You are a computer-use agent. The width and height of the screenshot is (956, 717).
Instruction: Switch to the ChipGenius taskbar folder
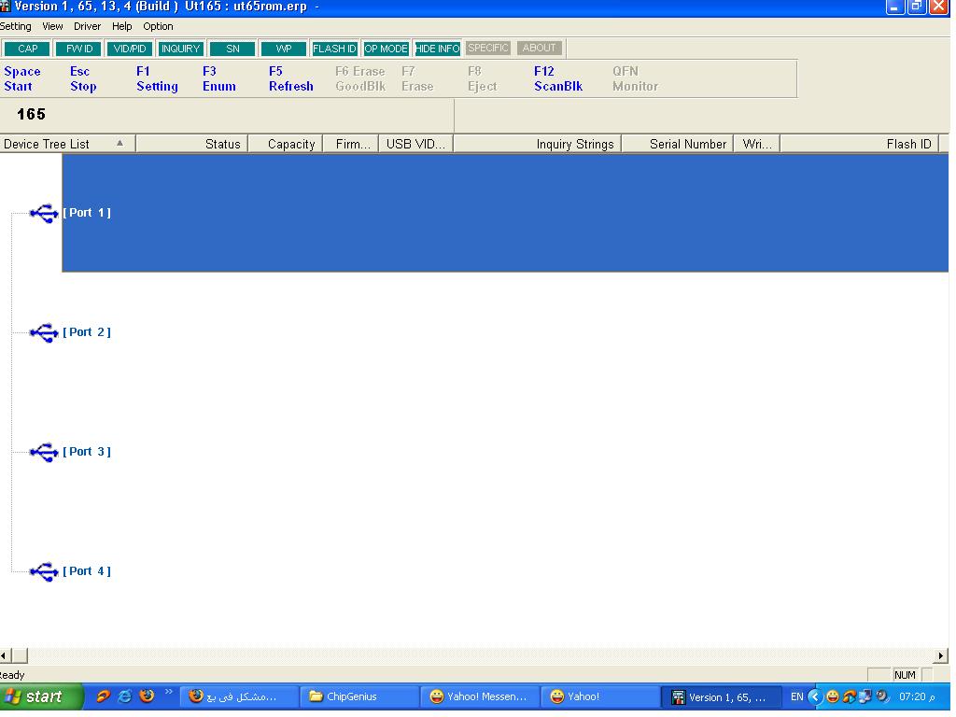coord(359,696)
